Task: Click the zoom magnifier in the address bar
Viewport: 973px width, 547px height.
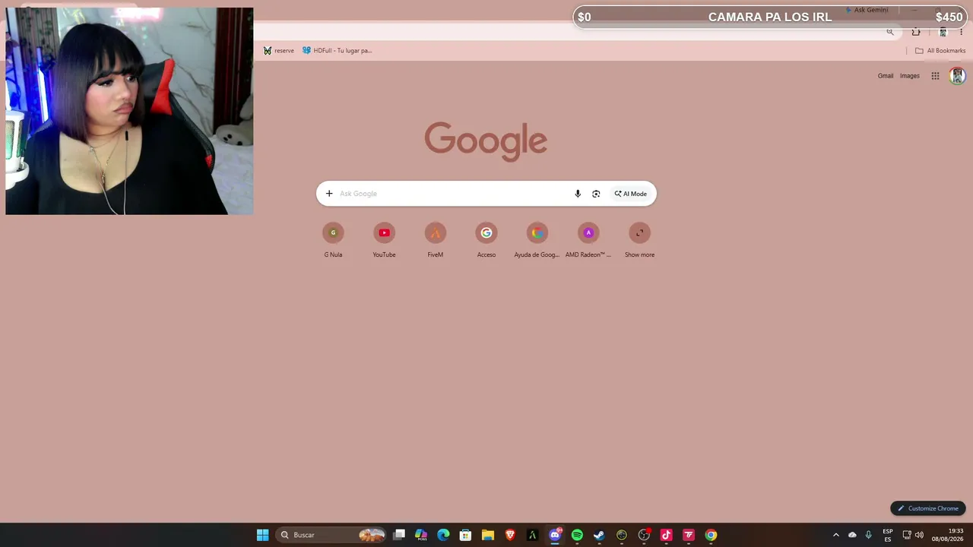Action: tap(890, 32)
